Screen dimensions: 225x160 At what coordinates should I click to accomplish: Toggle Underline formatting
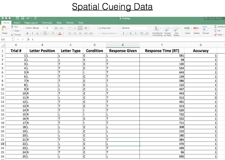pyautogui.click(x=37, y=33)
